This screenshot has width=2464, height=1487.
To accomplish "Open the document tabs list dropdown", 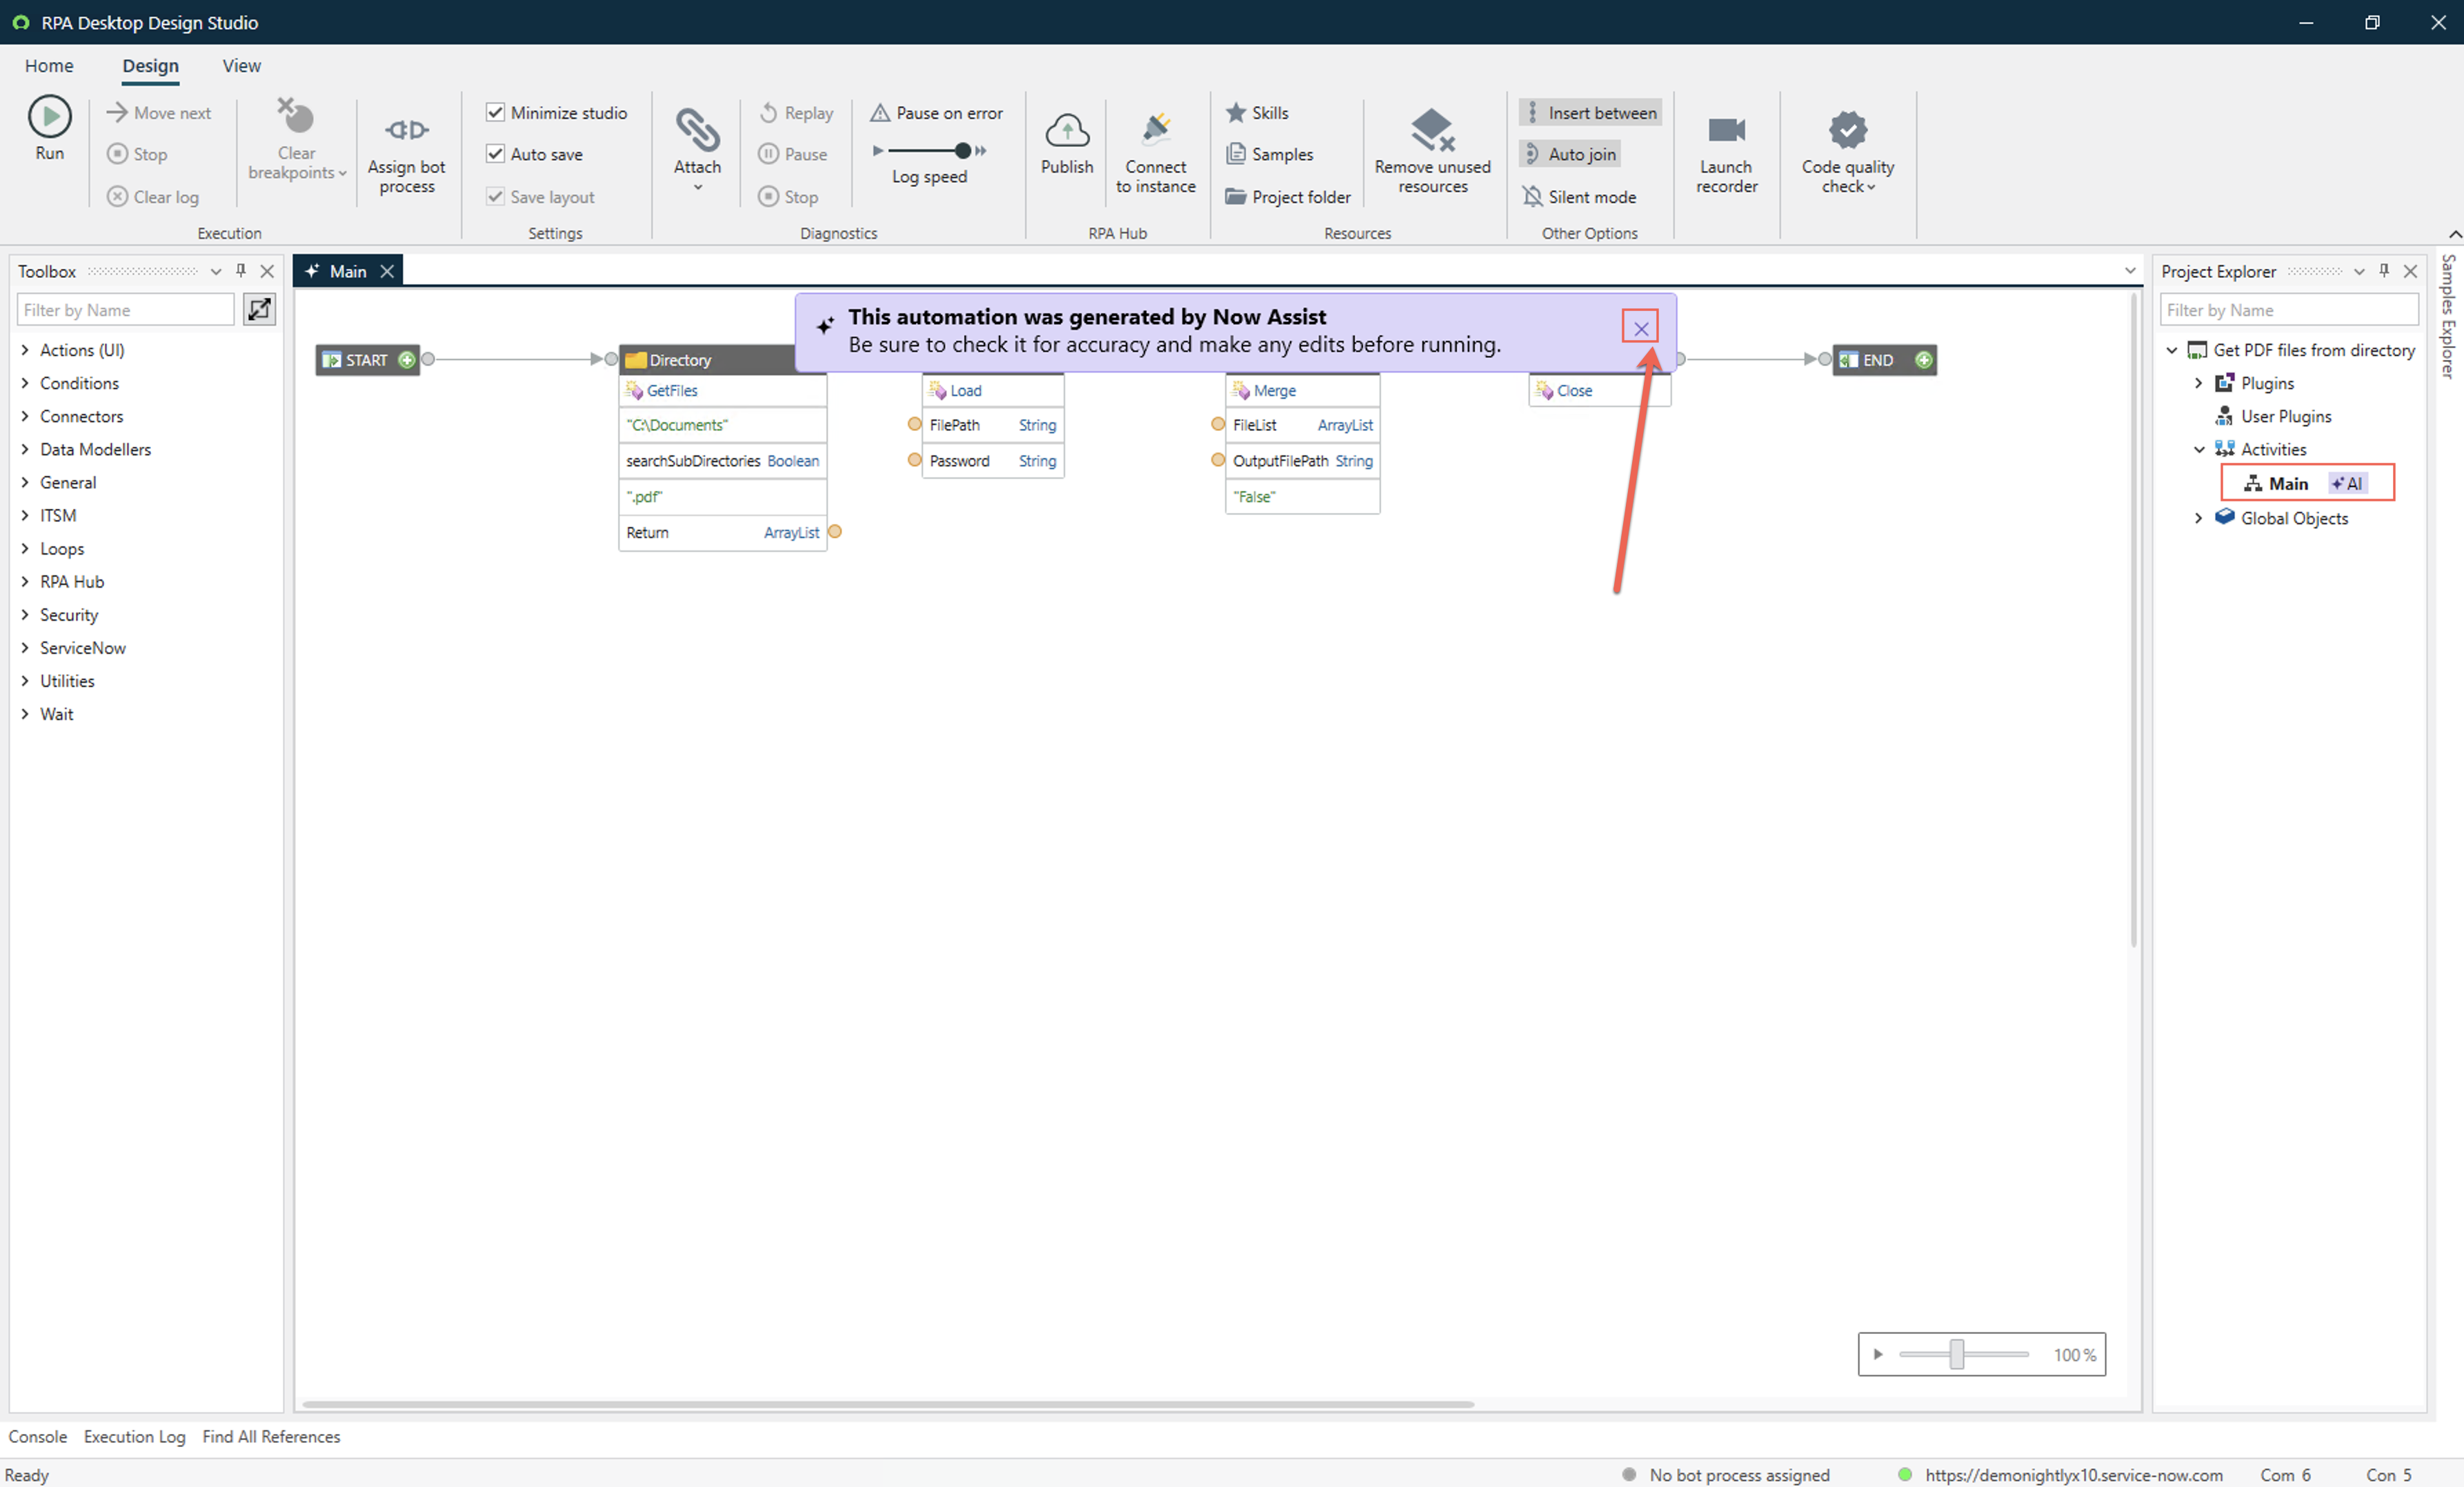I will (x=2130, y=271).
